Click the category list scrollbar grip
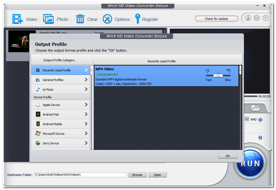This screenshot has height=190, width=276. click(92, 70)
